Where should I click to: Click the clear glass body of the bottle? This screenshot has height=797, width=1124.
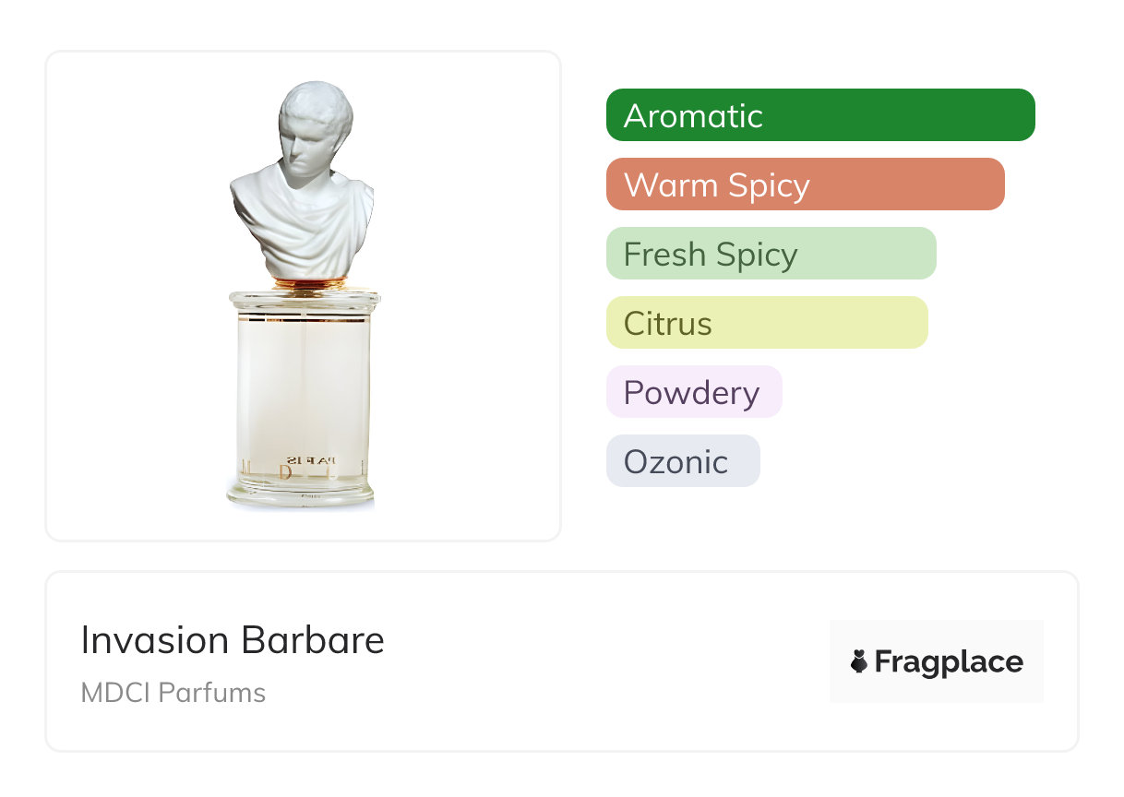pyautogui.click(x=305, y=378)
